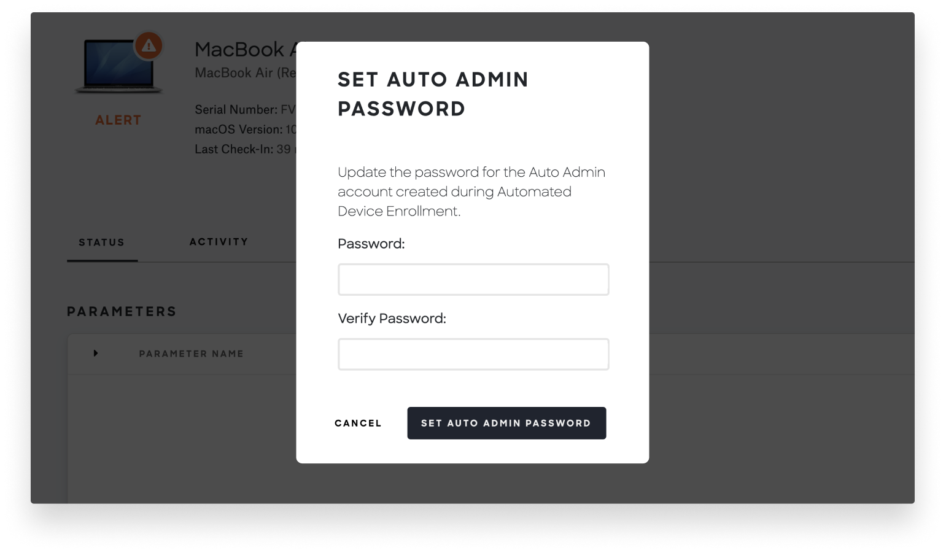
Task: Switch to the Activity tab
Action: pos(219,241)
